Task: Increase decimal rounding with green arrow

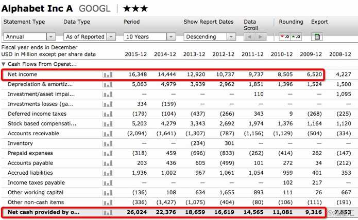Action: click(296, 36)
